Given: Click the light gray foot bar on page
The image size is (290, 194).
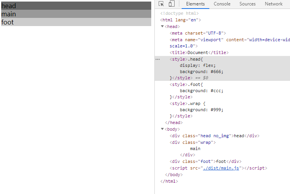Looking at the screenshot, I should coord(76,22).
